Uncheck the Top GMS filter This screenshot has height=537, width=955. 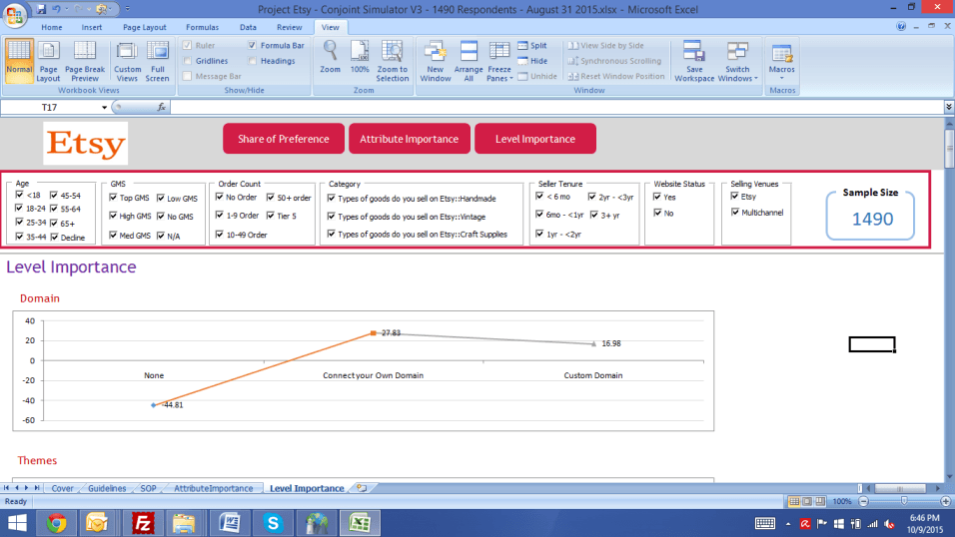(114, 198)
